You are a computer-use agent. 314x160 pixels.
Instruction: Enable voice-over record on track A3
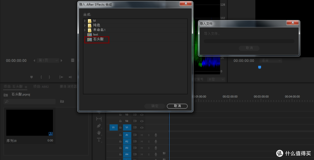[x=156, y=148]
